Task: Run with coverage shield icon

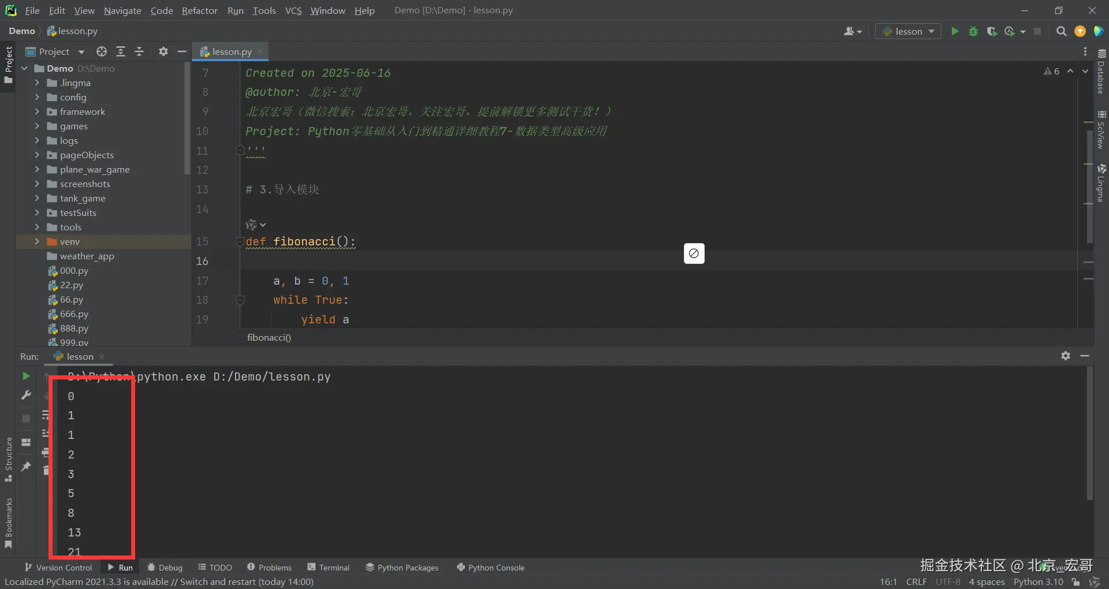Action: click(x=992, y=31)
